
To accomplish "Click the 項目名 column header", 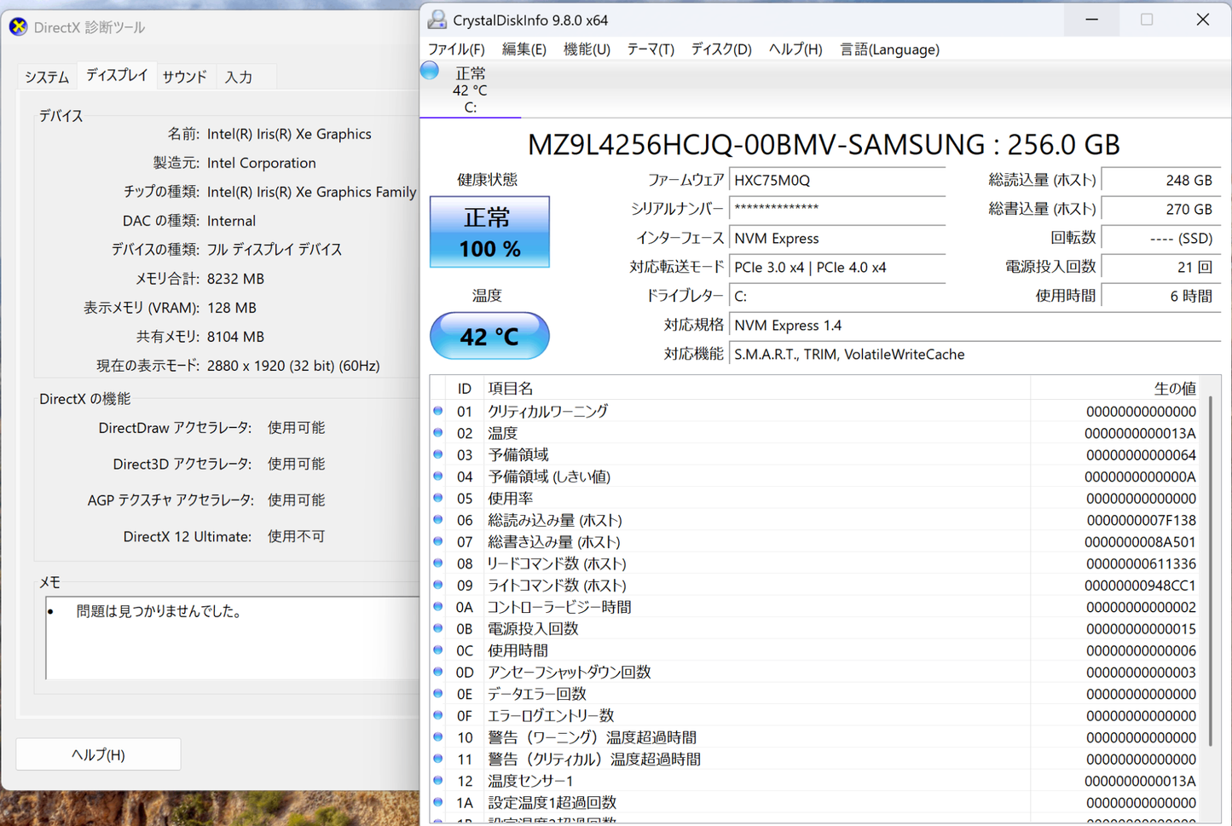I will pyautogui.click(x=756, y=389).
